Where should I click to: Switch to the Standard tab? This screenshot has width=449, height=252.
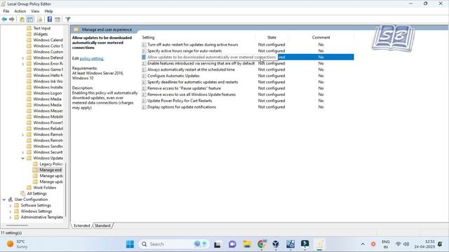click(102, 225)
